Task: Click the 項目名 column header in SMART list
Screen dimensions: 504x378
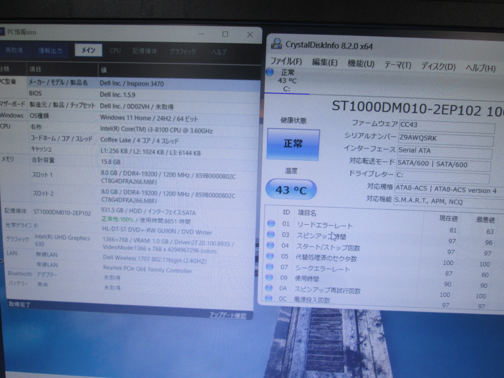Action: point(307,213)
